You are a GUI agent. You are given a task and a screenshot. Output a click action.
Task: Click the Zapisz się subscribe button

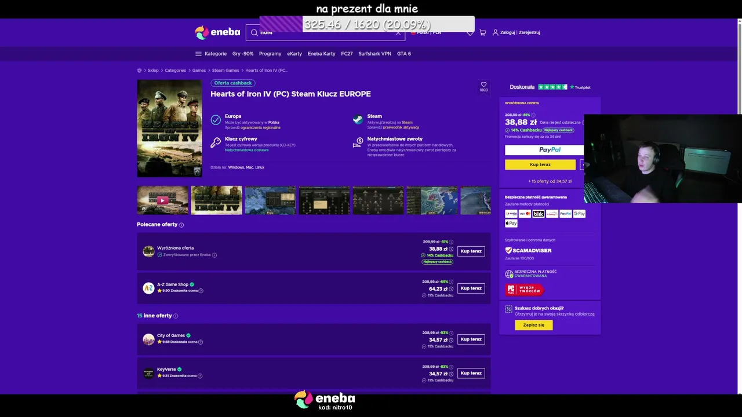(534, 325)
